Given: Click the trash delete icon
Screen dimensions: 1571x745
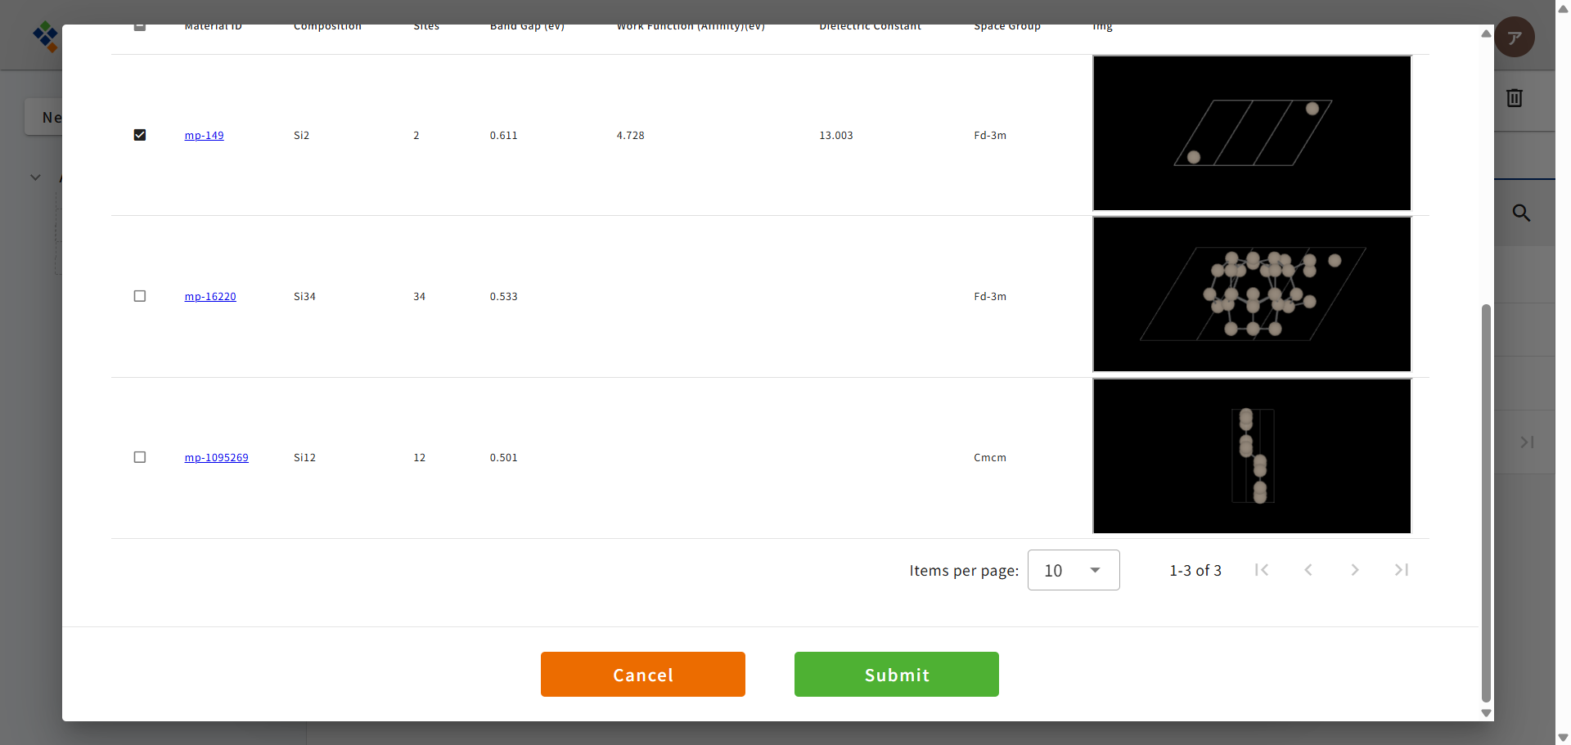Looking at the screenshot, I should pyautogui.click(x=1514, y=98).
